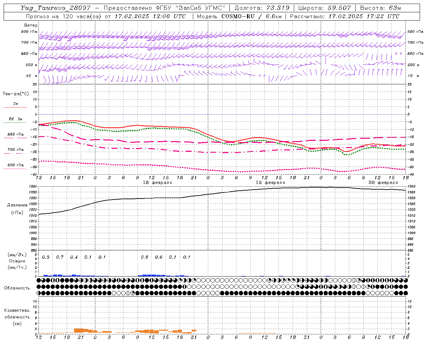
Task: Click the dotted line sample under temperature 500 гПа
Action: pos(15,169)
